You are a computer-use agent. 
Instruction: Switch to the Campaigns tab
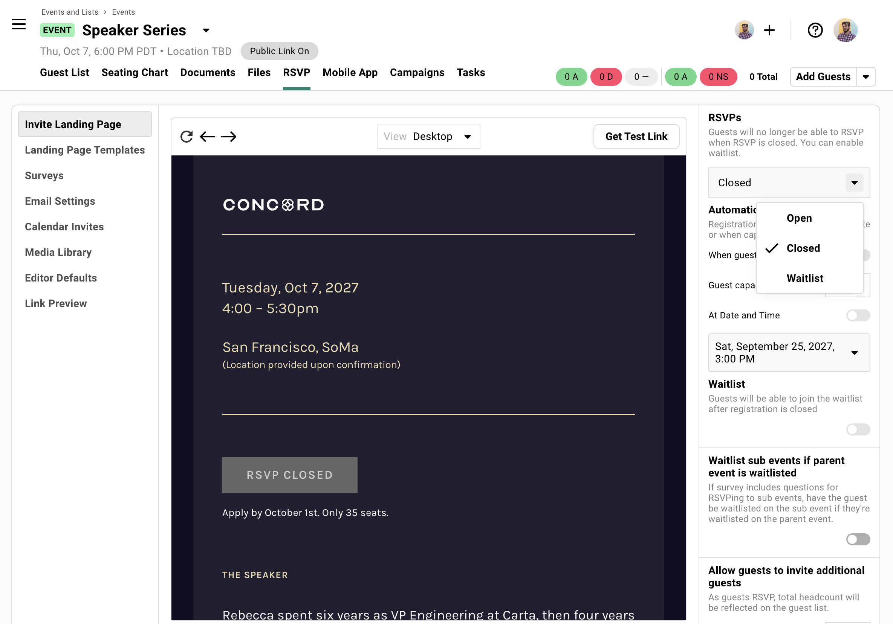417,72
